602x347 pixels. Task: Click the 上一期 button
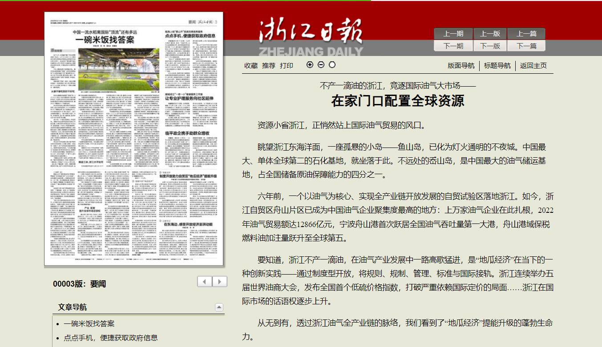[453, 34]
